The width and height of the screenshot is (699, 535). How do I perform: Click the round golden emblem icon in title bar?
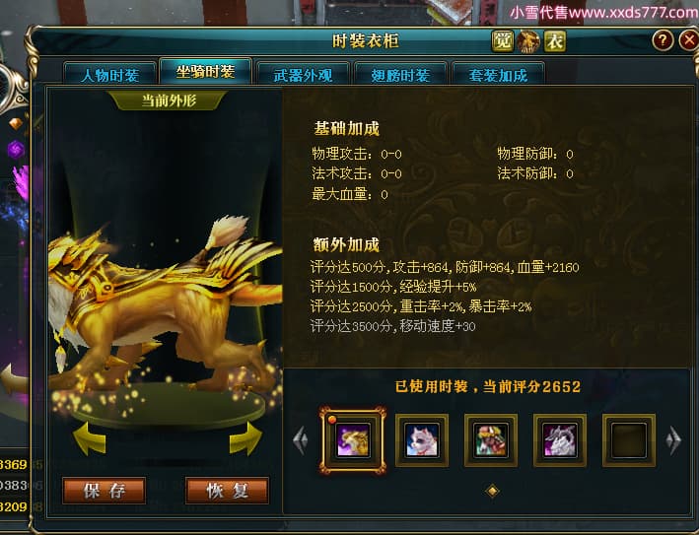pos(528,41)
